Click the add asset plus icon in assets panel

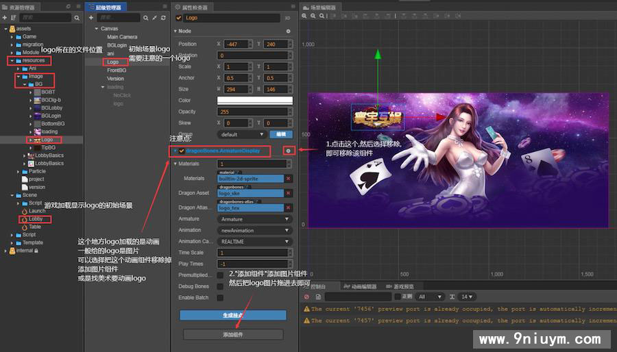tap(5, 18)
